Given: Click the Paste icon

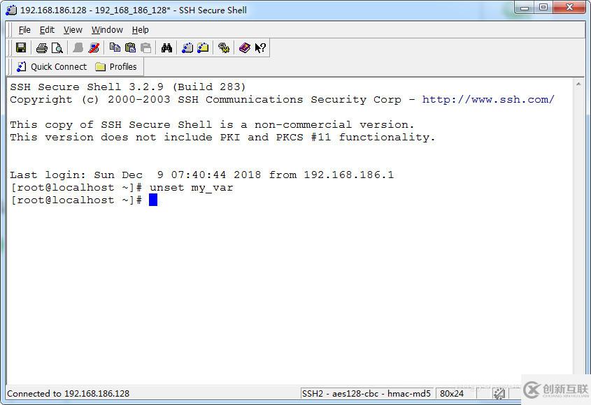Looking at the screenshot, I should [x=130, y=48].
